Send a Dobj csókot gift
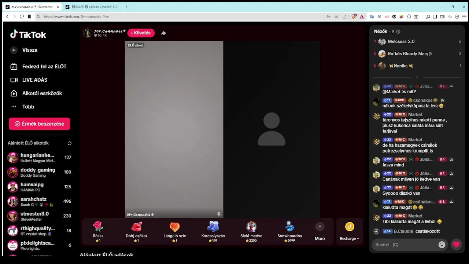469x264 pixels. coord(136,231)
